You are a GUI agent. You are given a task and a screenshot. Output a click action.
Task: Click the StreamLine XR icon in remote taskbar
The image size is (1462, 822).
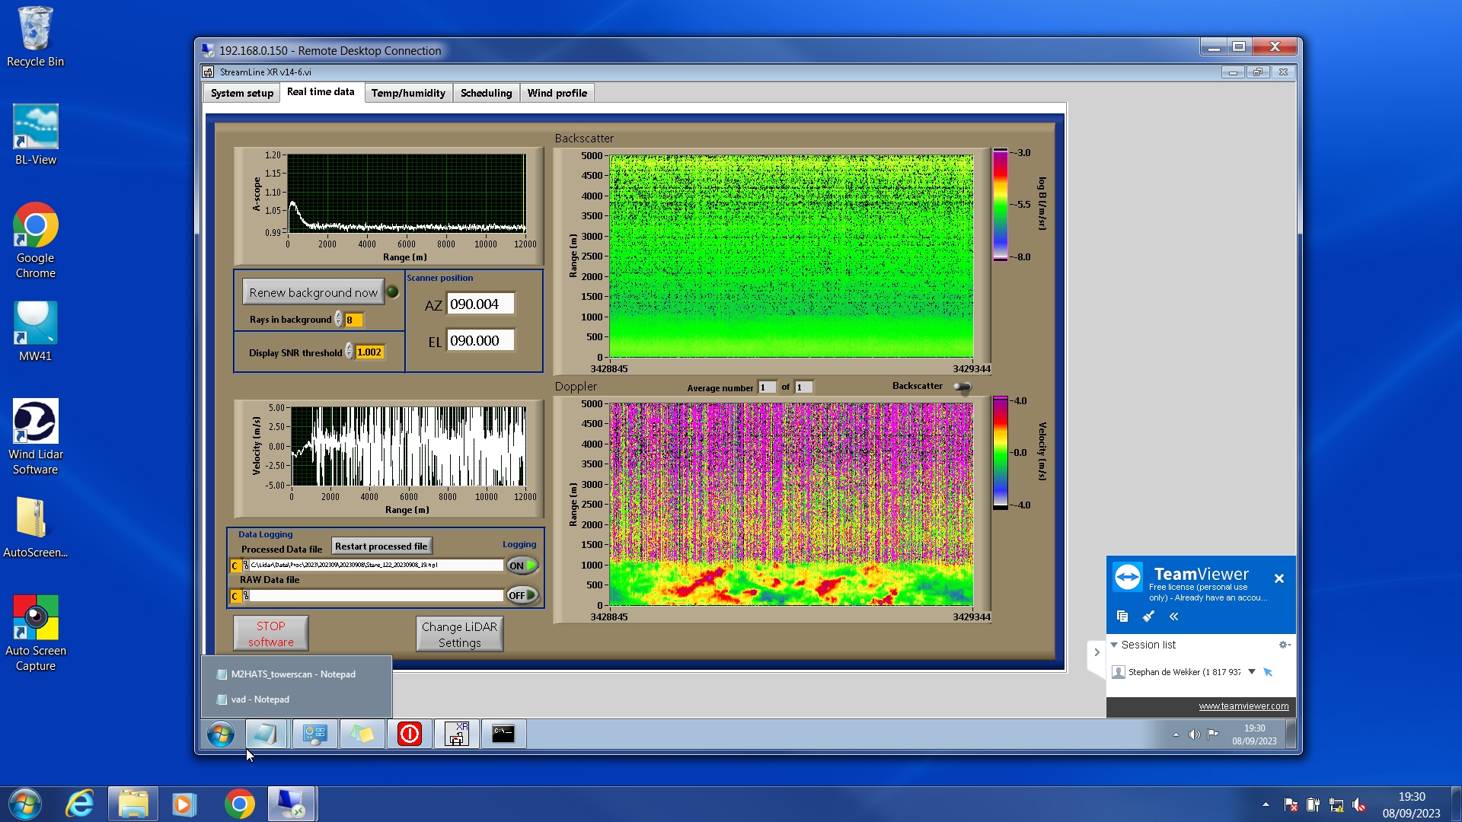tap(457, 734)
